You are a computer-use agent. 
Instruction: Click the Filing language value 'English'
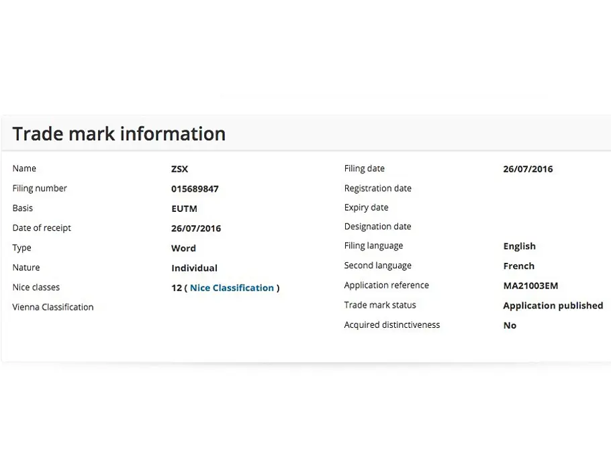pyautogui.click(x=520, y=247)
